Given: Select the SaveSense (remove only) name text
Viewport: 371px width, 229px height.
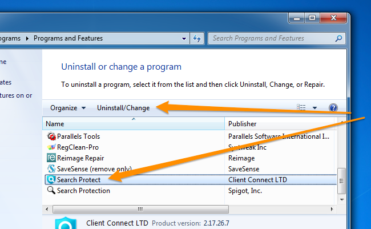Looking at the screenshot, I should pyautogui.click(x=94, y=169).
